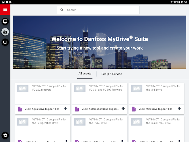Click purple file icon for Midi Drive

point(134,109)
